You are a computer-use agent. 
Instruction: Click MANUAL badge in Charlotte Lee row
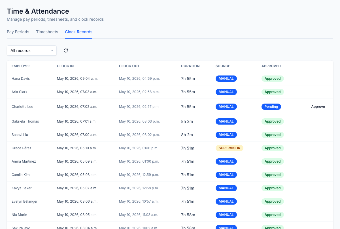pos(226,107)
